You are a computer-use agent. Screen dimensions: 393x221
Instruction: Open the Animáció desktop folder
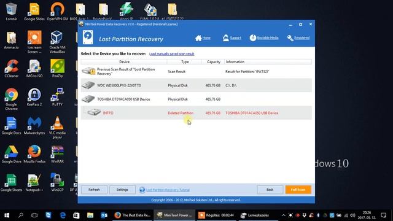point(11,40)
